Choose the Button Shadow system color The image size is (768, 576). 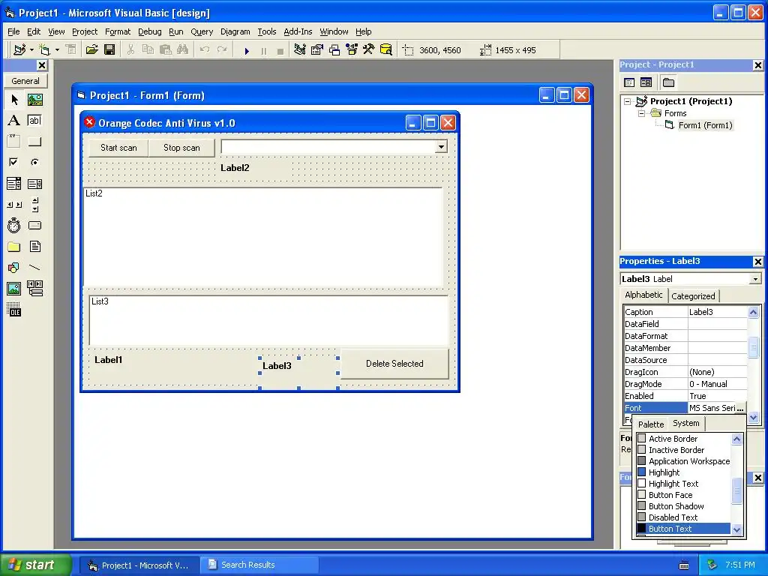[x=683, y=506]
